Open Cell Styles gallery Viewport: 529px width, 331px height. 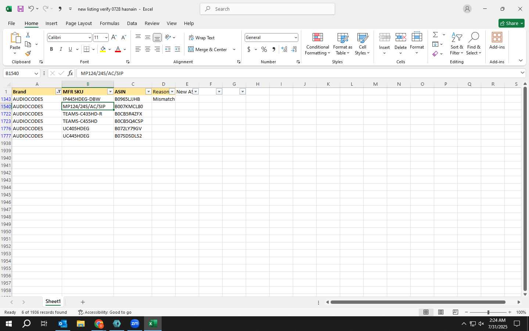362,44
